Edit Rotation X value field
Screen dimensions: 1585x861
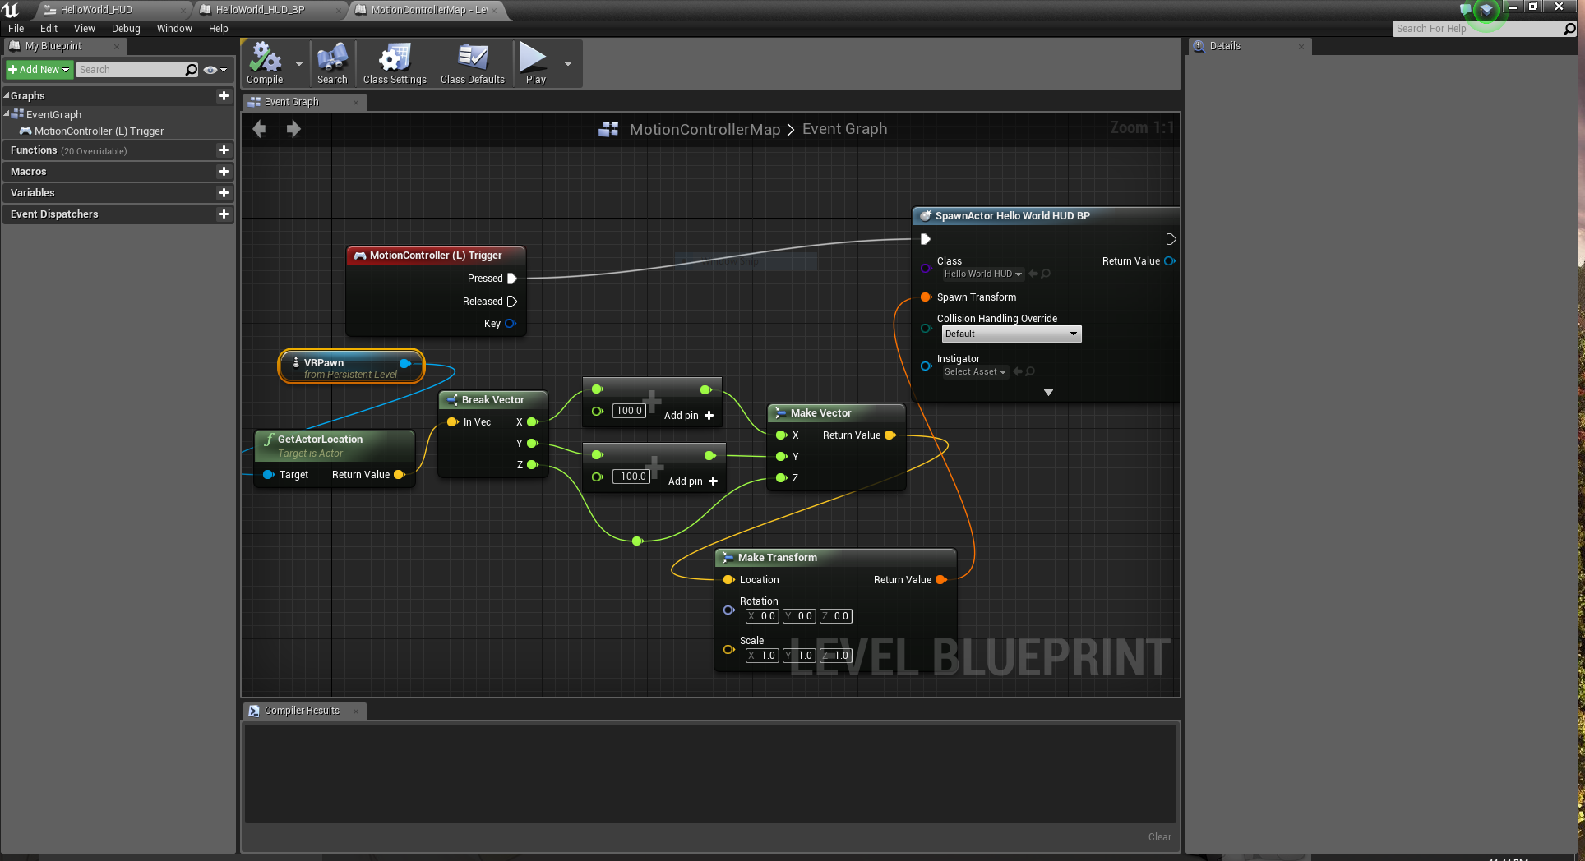(x=762, y=616)
